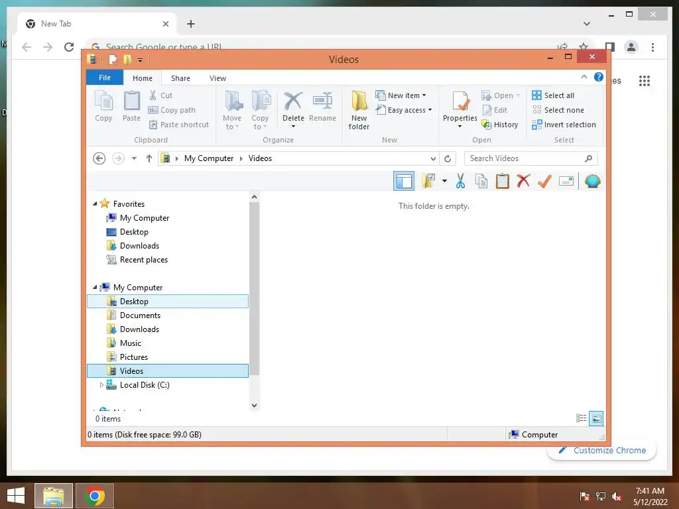
Task: Go up one folder level arrow
Action: point(149,158)
